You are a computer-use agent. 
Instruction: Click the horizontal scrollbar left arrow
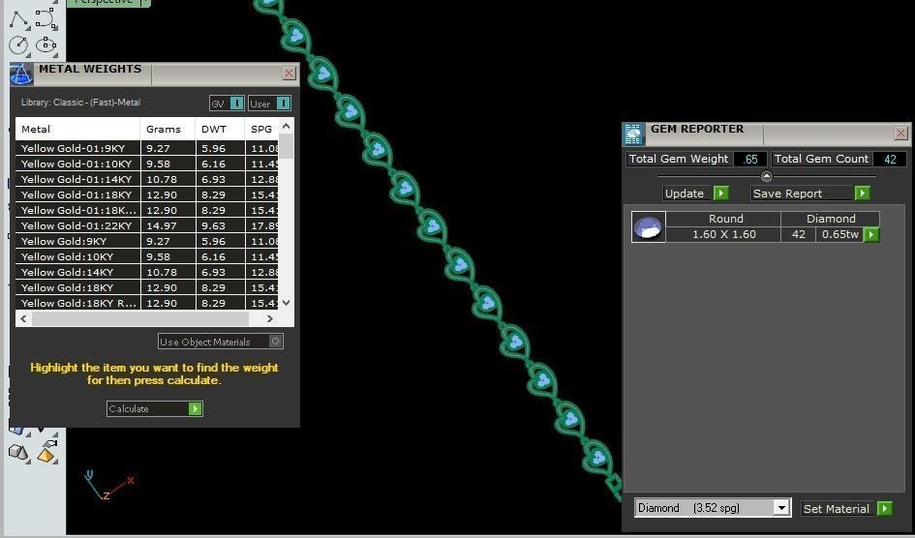pos(23,319)
